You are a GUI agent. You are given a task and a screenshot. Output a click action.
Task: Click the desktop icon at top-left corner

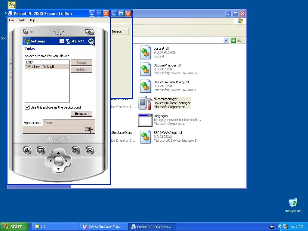pos(12,5)
